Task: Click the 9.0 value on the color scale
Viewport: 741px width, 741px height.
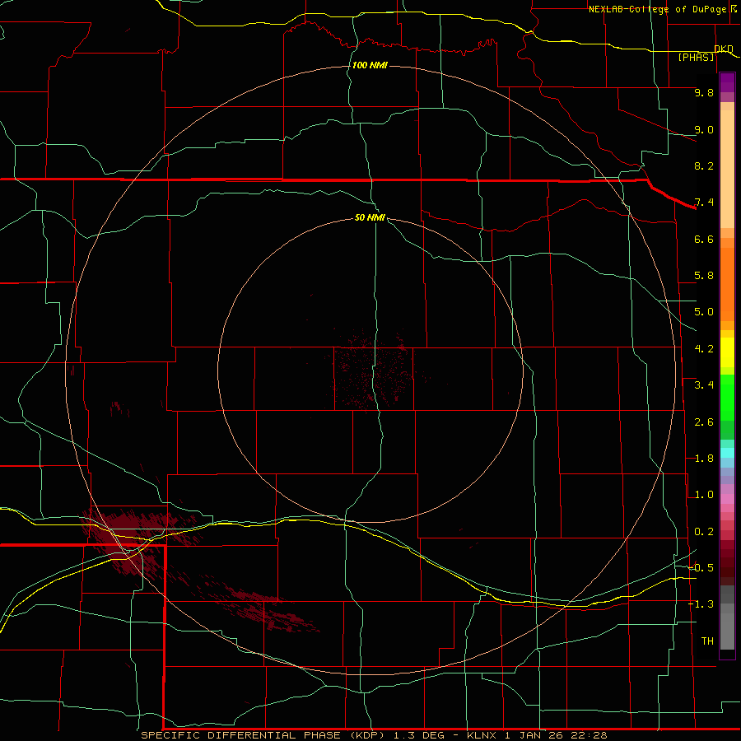Action: click(704, 129)
